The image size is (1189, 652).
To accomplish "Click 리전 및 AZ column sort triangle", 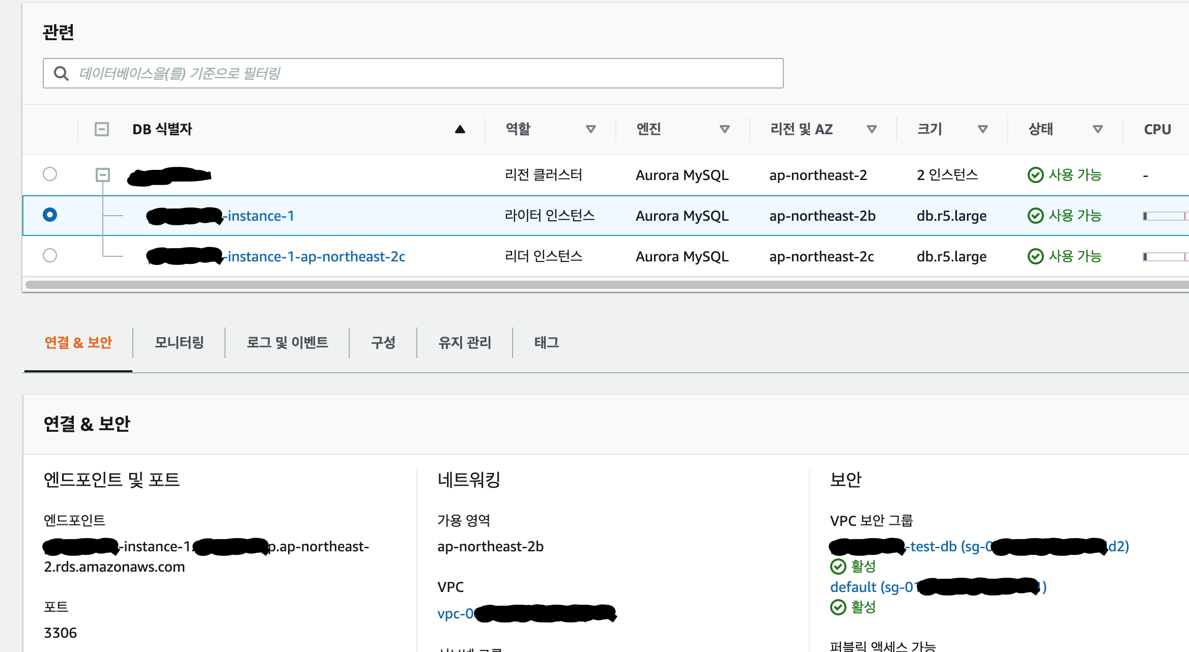I will (871, 129).
